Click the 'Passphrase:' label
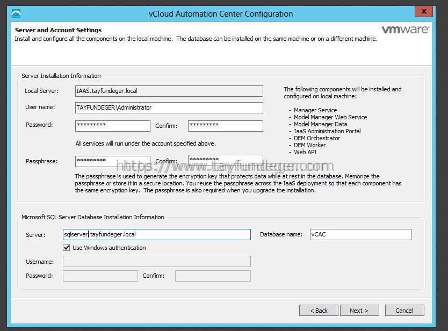Screen dimensions: 448x331 click(42, 161)
